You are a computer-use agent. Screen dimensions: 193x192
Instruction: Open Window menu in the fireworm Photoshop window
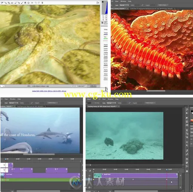pos(123,1)
